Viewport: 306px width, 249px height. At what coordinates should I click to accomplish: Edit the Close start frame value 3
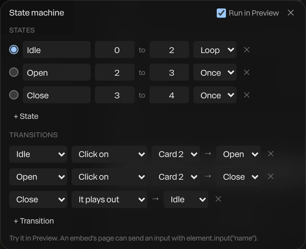[x=115, y=95]
